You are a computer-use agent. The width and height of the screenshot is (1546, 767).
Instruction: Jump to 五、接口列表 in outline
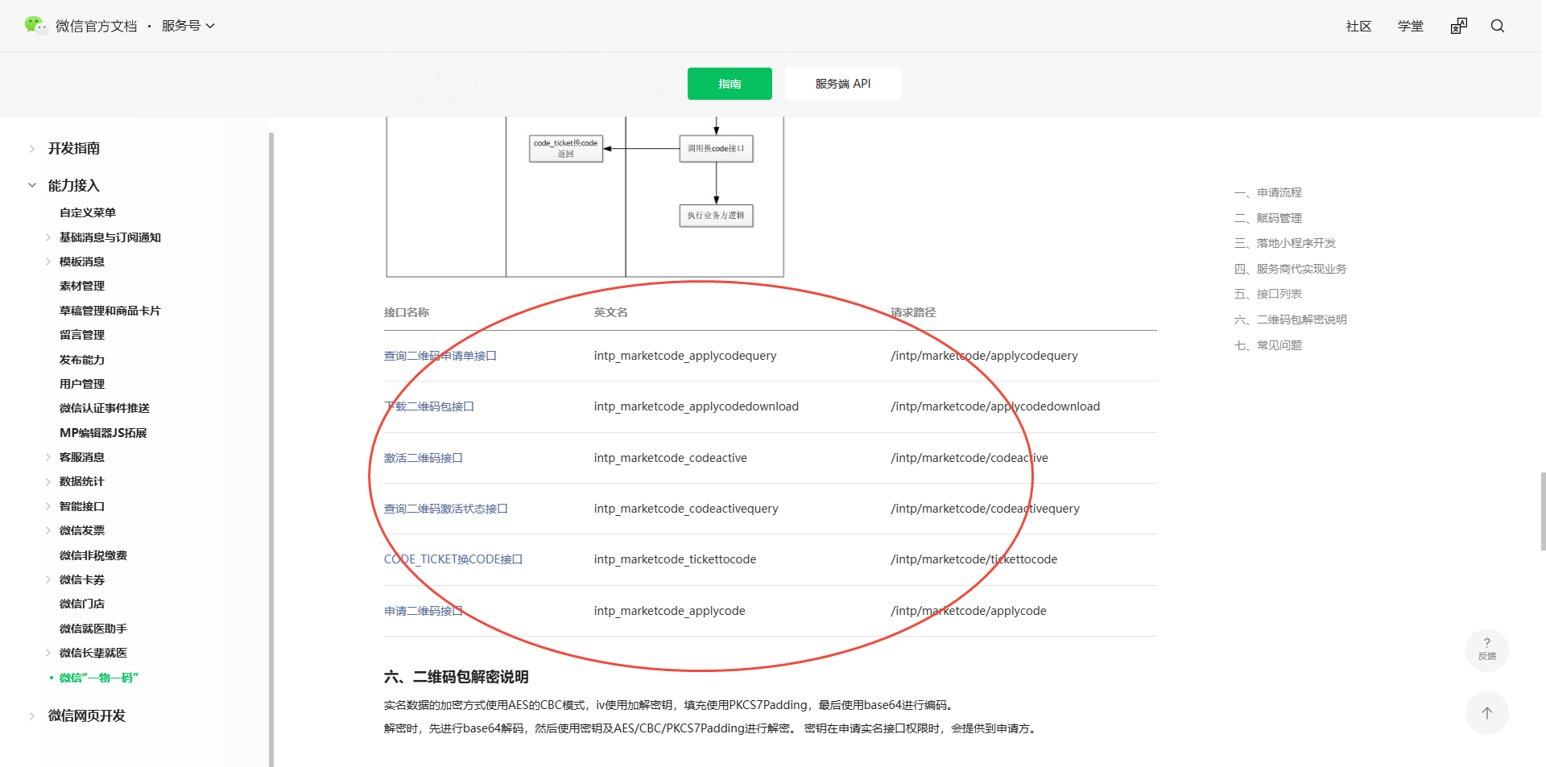pyautogui.click(x=1268, y=294)
